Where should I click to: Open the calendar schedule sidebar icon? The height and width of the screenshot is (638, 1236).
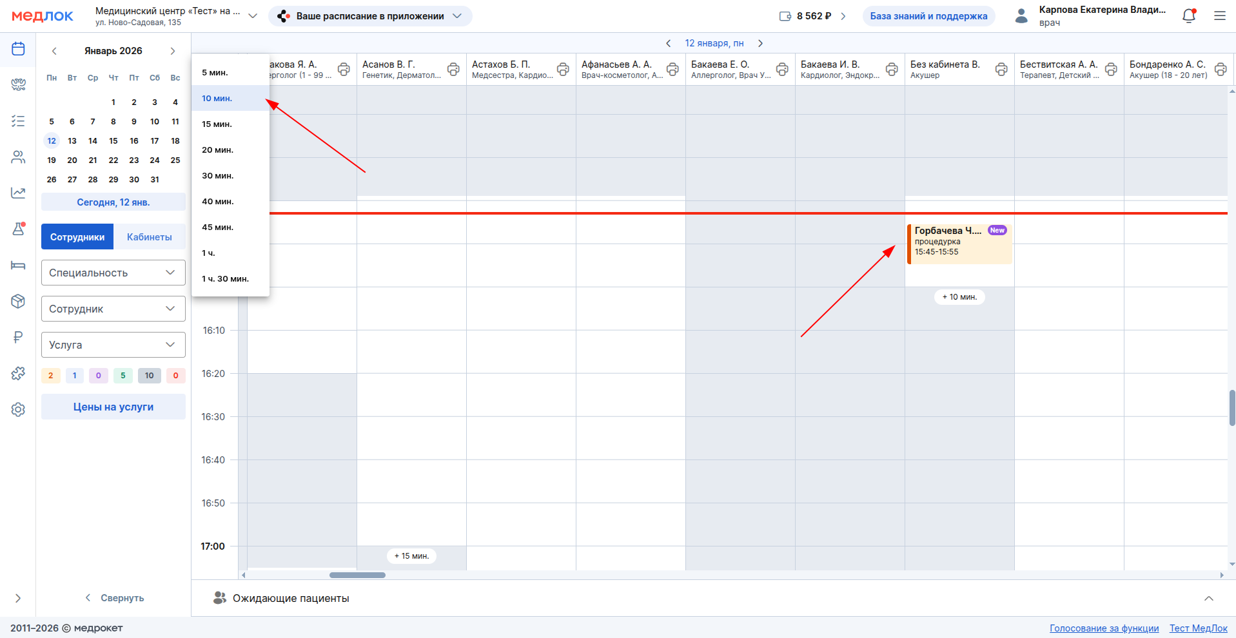[x=18, y=49]
